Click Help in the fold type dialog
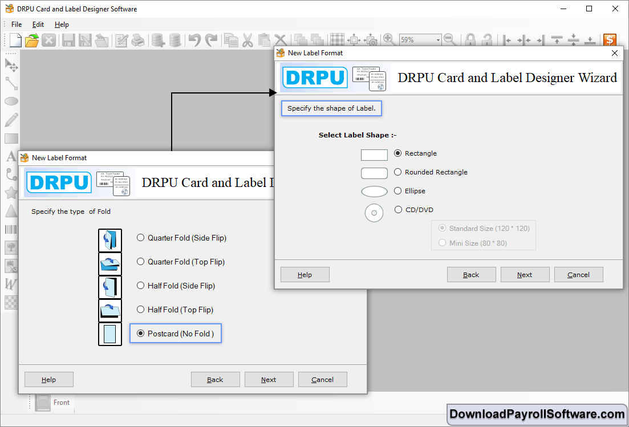The image size is (629, 427). click(x=49, y=380)
